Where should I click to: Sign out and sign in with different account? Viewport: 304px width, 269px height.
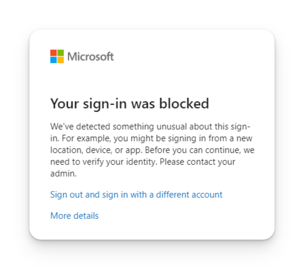click(136, 195)
